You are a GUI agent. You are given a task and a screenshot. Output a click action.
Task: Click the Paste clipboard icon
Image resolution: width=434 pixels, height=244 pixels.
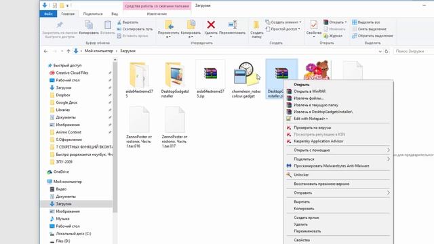(108, 25)
